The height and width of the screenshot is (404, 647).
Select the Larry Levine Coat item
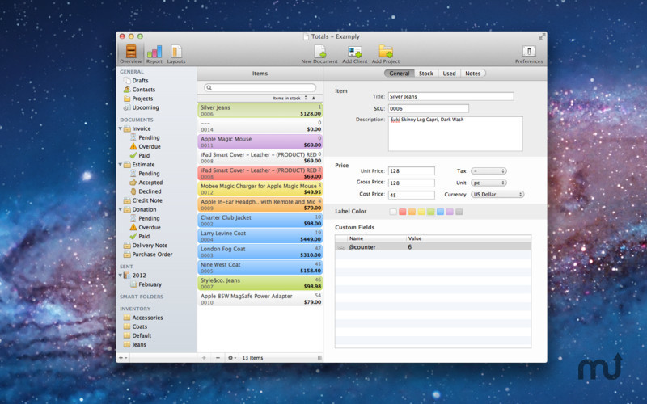pyautogui.click(x=260, y=236)
